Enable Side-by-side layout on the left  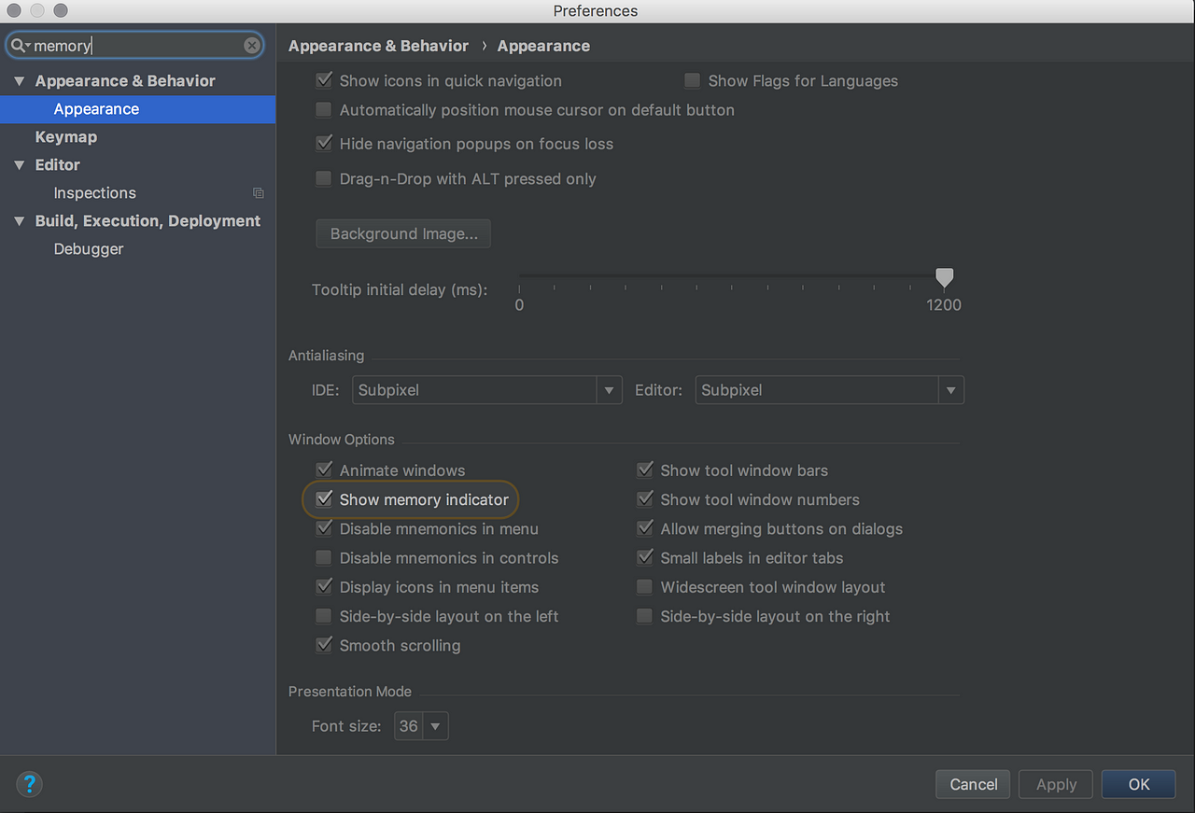pos(324,615)
